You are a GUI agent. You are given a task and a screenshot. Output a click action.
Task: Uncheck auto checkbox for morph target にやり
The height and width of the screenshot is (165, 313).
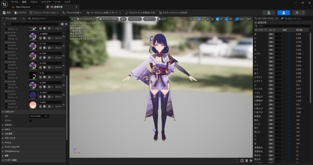tap(288, 54)
